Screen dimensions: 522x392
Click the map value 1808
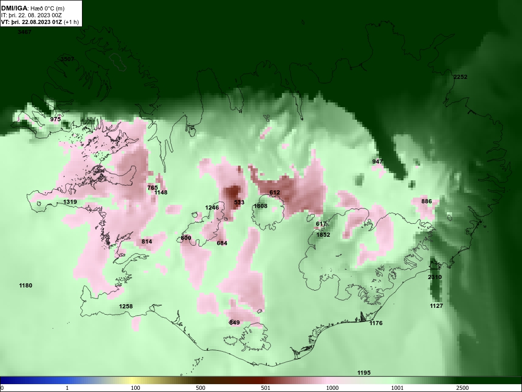tap(260, 206)
